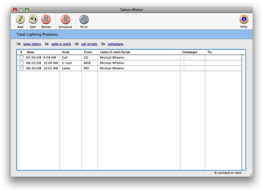Viewport: 262px width, 190px height.
Task: Click the E-mail kind cell
Action: (x=67, y=63)
